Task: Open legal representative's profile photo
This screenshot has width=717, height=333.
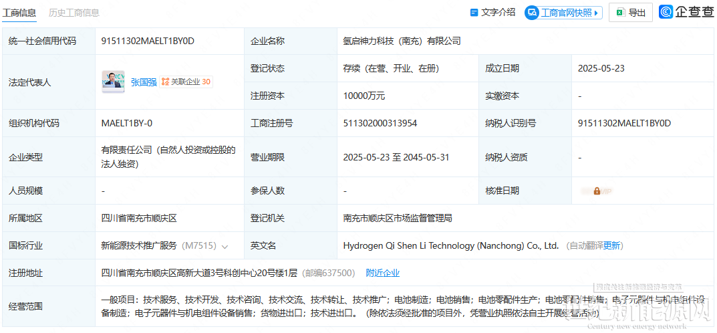Action: (x=113, y=82)
